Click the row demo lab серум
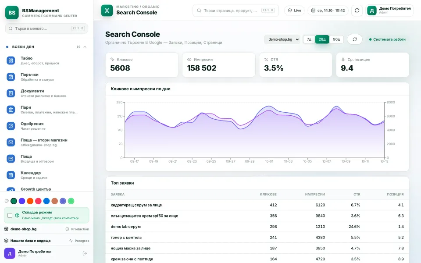 (x=257, y=227)
